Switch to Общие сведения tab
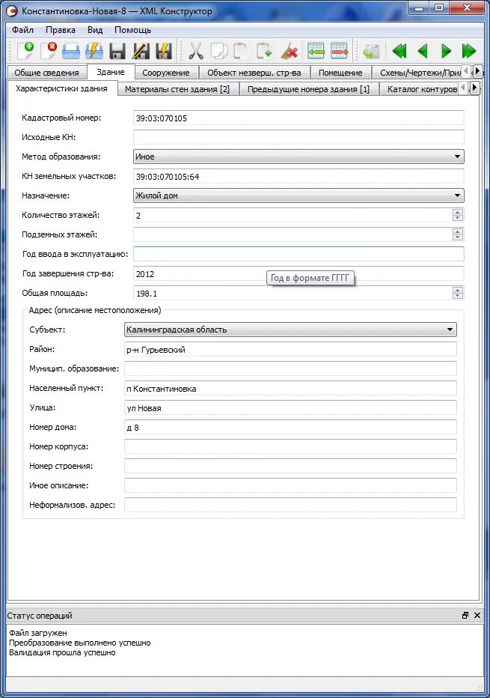Image resolution: width=490 pixels, height=698 pixels. (46, 73)
